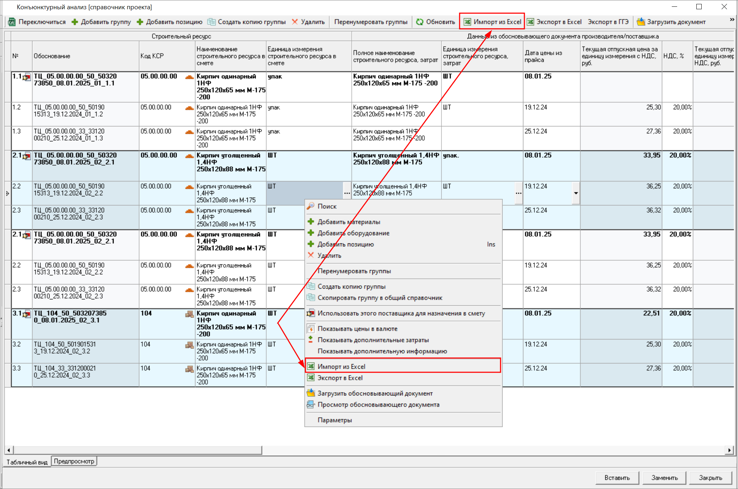
Task: Click Просмотр обосновывающего документа icon
Action: tap(311, 404)
